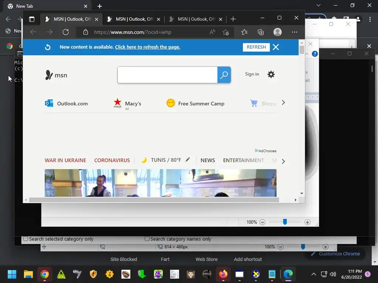Click AdChoices label
The image size is (378, 283).
click(x=266, y=151)
